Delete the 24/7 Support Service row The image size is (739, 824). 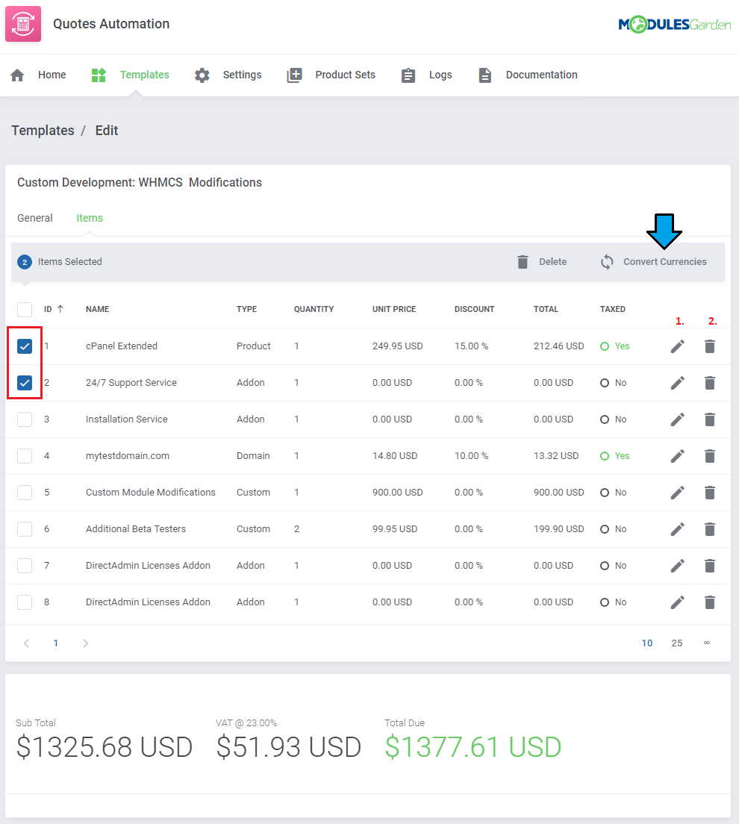[x=710, y=383]
